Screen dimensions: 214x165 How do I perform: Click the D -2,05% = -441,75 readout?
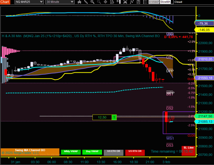[178, 37]
